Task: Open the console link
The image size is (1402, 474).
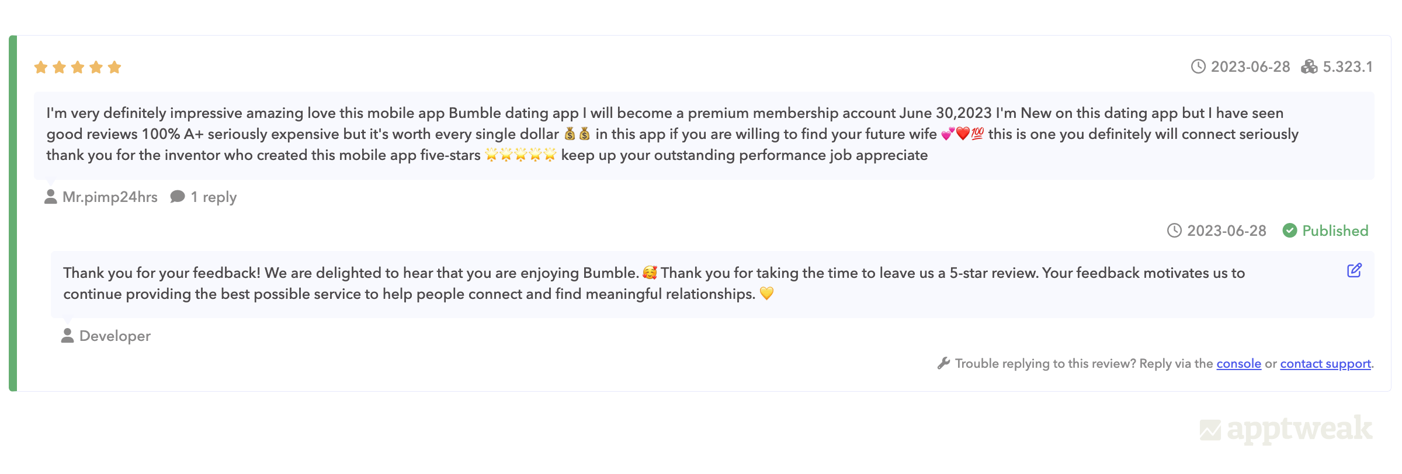Action: click(1238, 364)
